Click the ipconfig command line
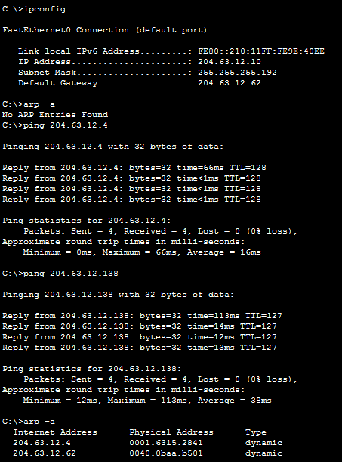This screenshot has width=342, height=464. pos(34,9)
